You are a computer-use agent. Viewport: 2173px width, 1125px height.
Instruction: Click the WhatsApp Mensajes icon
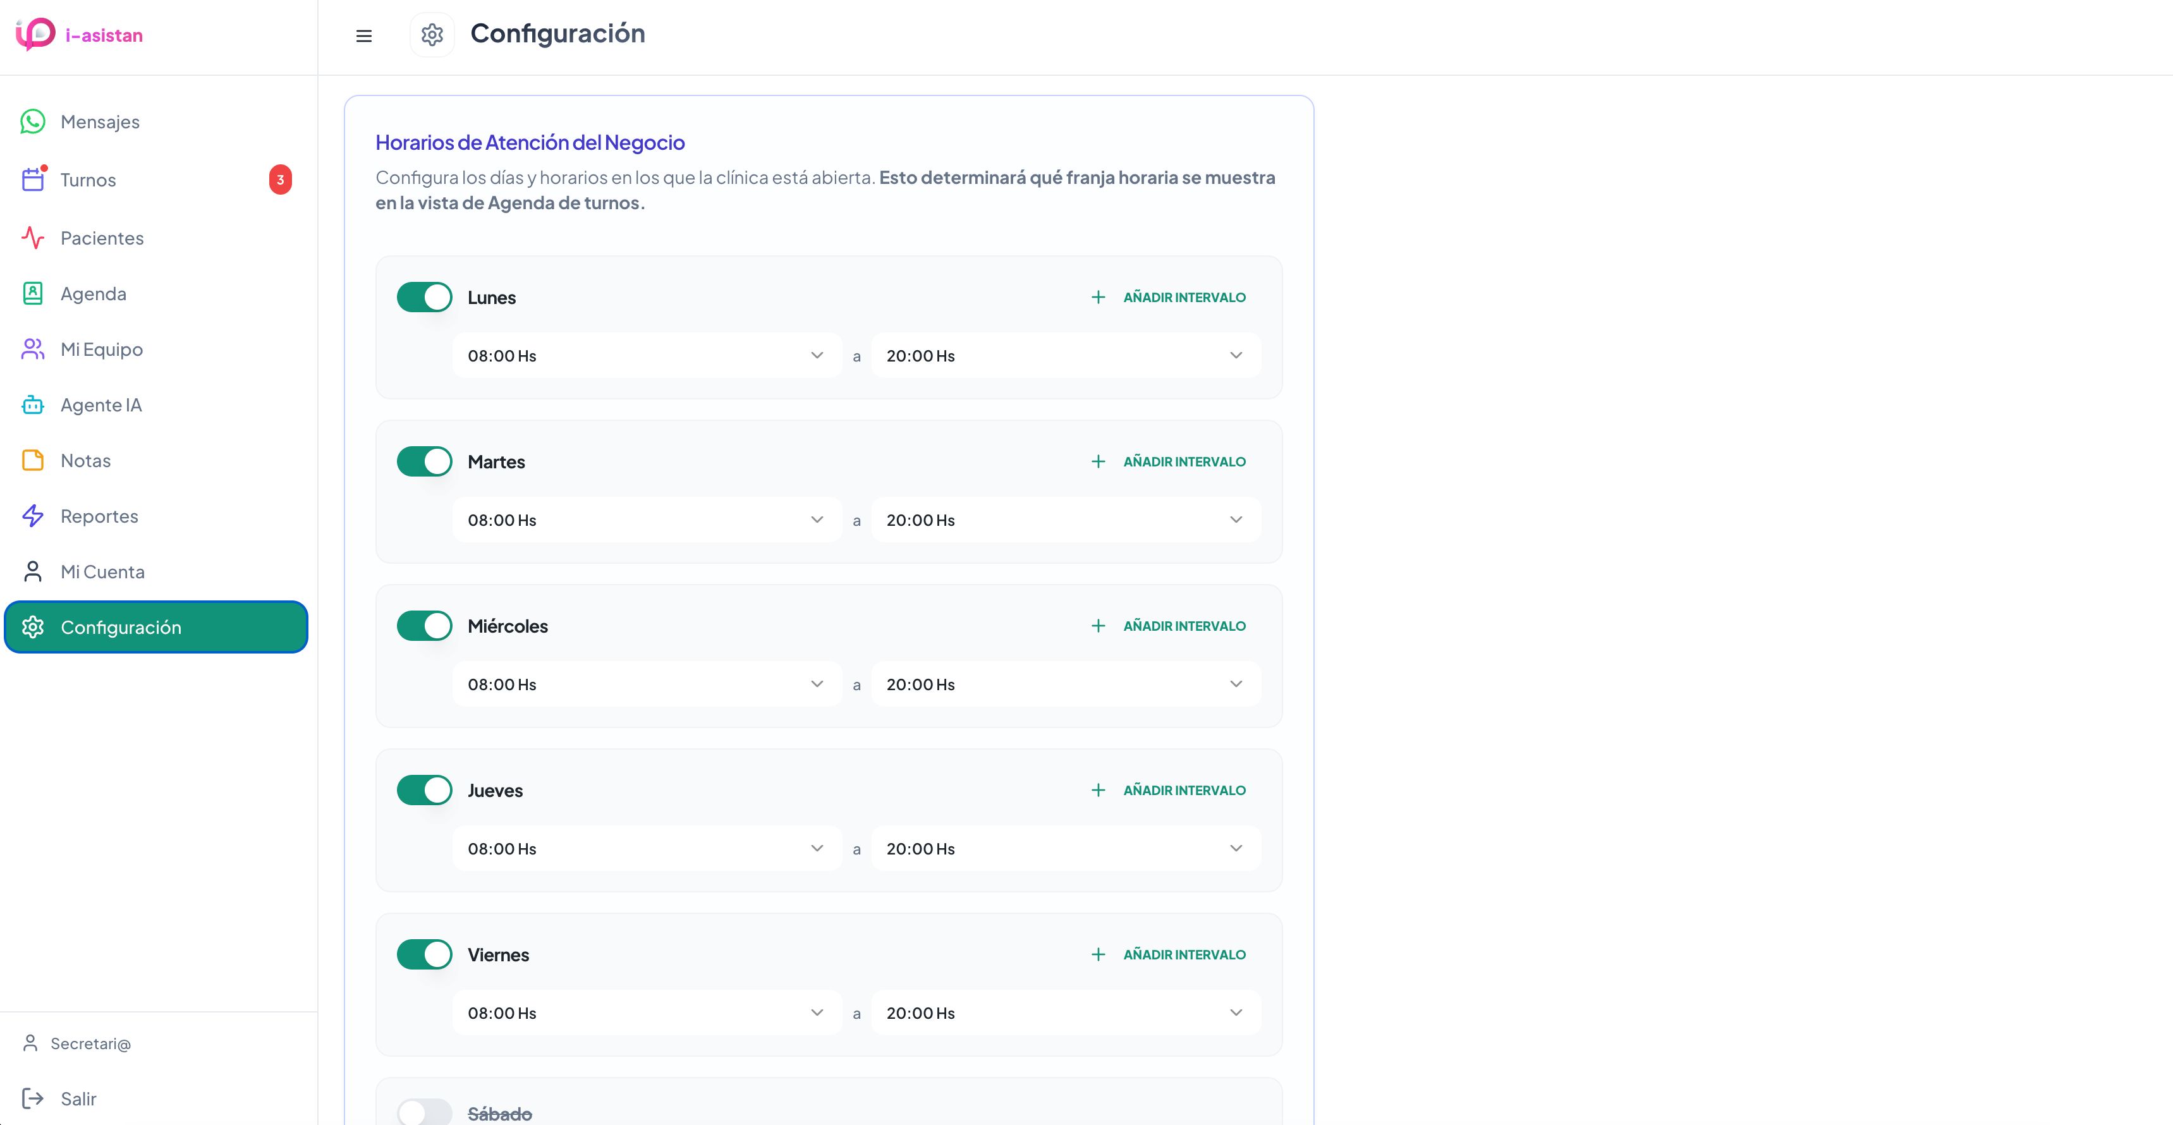pyautogui.click(x=33, y=121)
